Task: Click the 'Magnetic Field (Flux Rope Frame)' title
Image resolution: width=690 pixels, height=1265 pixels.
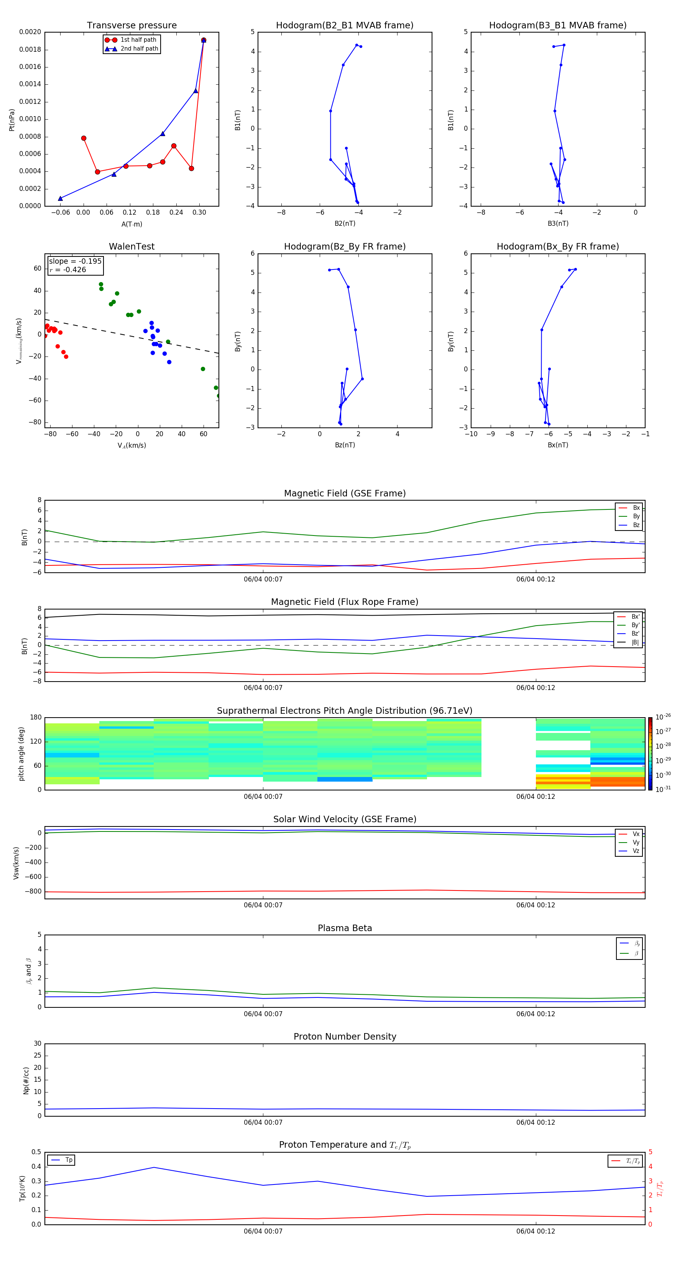Action: (345, 602)
